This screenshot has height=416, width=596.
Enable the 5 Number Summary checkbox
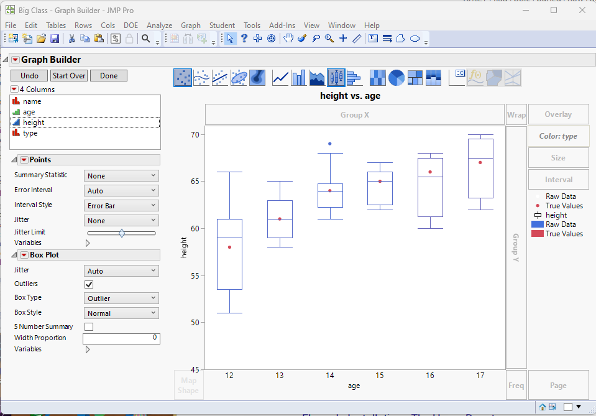(89, 326)
